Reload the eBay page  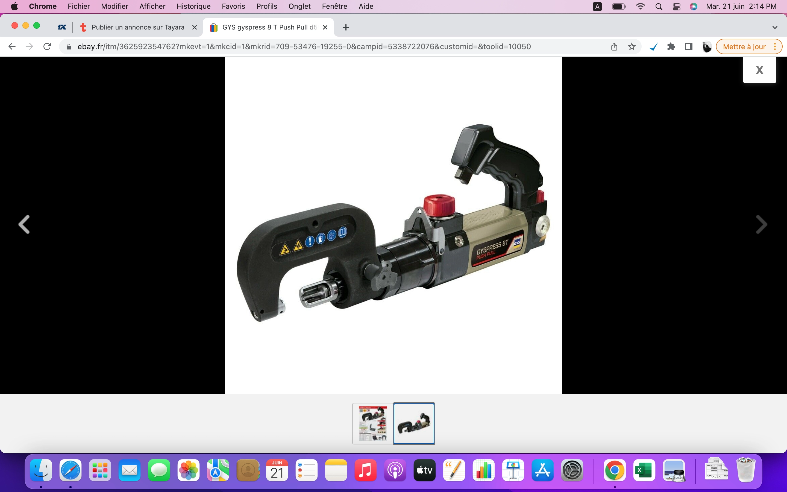[x=47, y=46]
